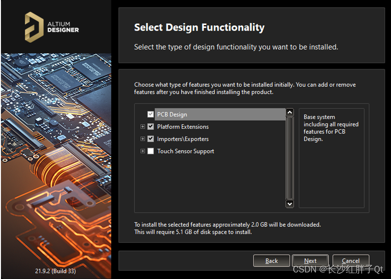391x279 pixels.
Task: Go to the previous step with Back
Action: (x=271, y=261)
